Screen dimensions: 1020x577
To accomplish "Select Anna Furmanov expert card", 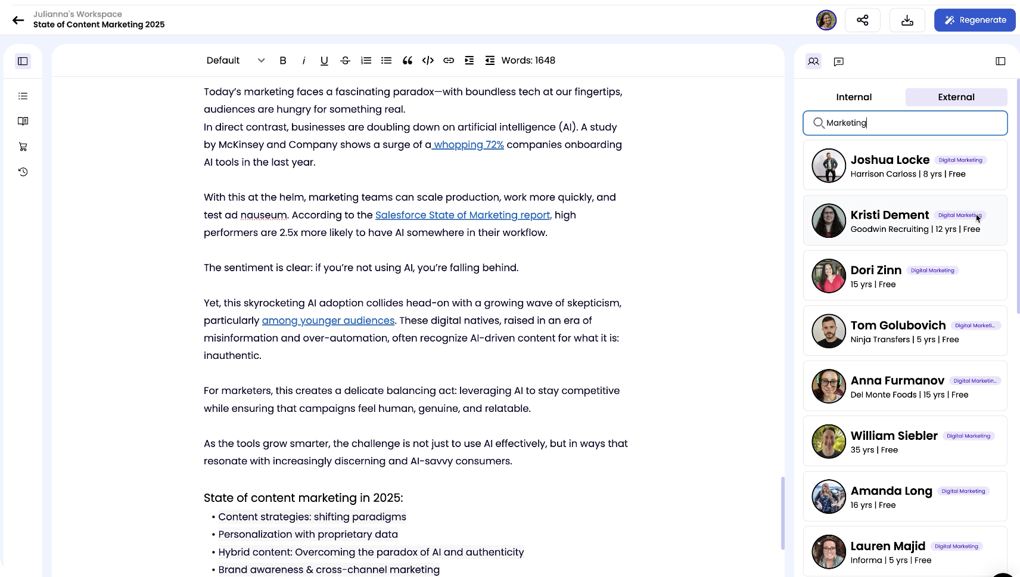I will pyautogui.click(x=905, y=386).
